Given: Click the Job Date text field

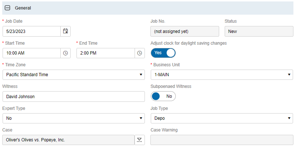Looking at the screenshot, I should (31, 31).
